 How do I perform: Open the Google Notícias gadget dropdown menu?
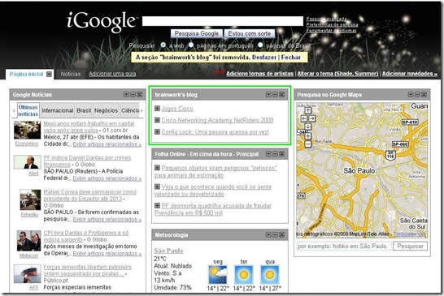(x=126, y=95)
